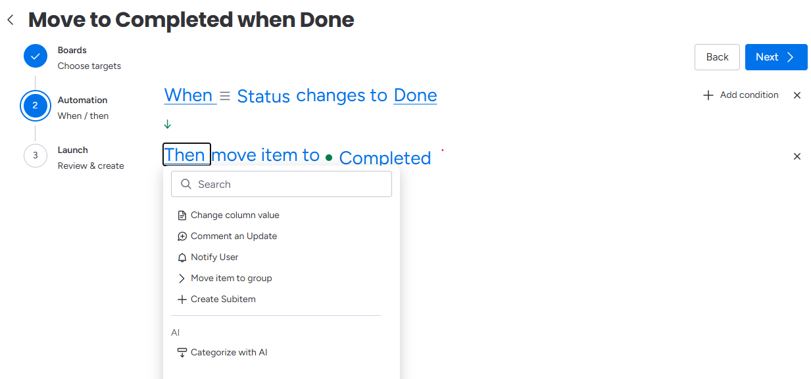This screenshot has height=379, width=811.
Task: Click the green dot next to Completed
Action: pyautogui.click(x=329, y=158)
